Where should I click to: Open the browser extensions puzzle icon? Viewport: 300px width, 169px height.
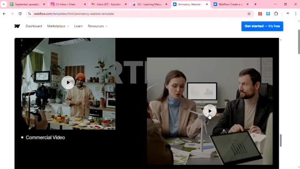(276, 14)
